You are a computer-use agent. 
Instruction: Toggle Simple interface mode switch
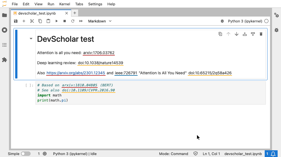coord(26,154)
